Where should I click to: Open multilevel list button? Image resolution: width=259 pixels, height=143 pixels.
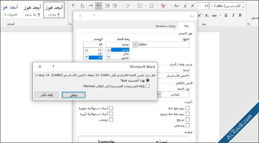coord(128,6)
